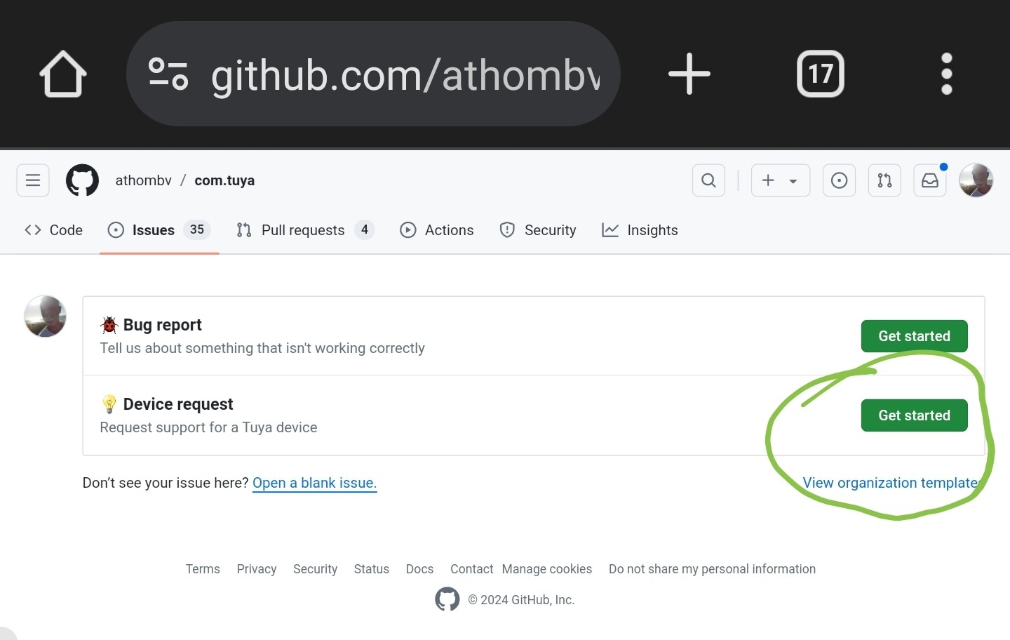Switch to the Insights tab
Viewport: 1010px width, 640px height.
coord(640,230)
